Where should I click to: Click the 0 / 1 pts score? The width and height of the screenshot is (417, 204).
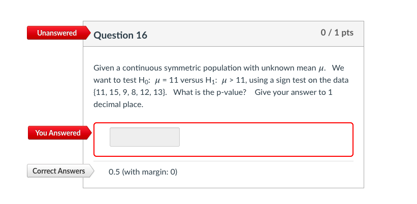337,33
